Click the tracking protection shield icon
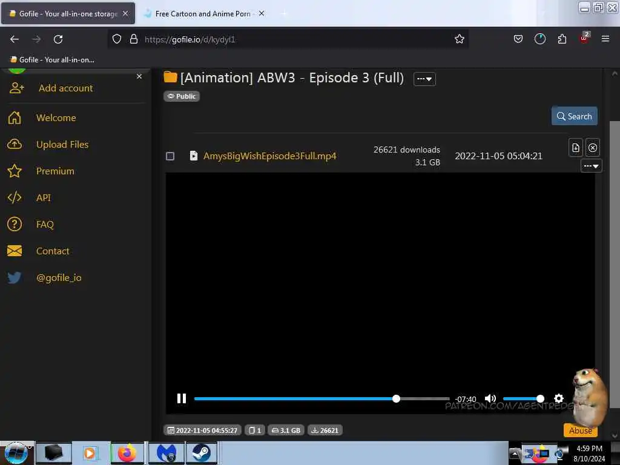620x465 pixels. [117, 39]
